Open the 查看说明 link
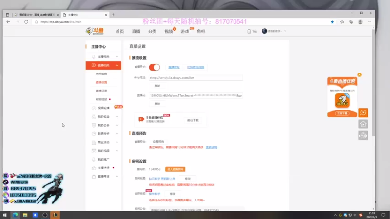The height and width of the screenshot is (219, 390). click(212, 147)
